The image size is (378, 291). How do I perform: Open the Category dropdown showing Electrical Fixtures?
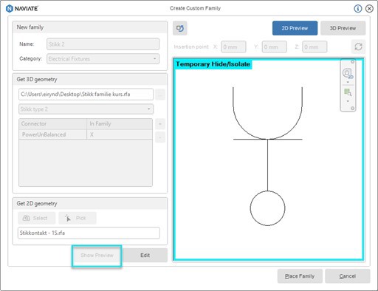tap(103, 59)
